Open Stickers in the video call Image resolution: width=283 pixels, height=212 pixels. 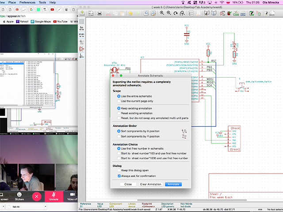point(19,196)
